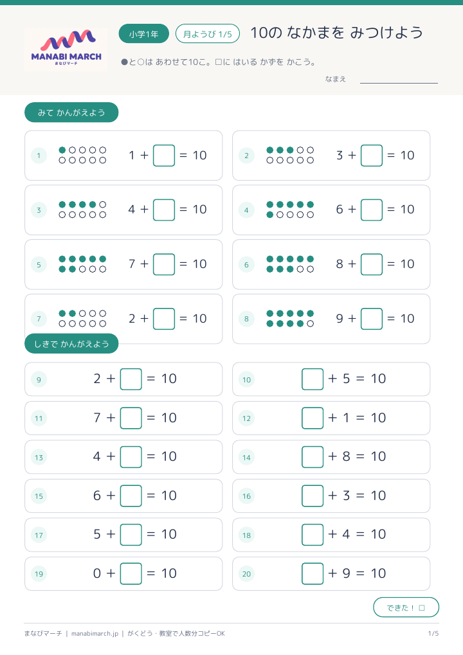Screen dimensions: 463x655
Task: Click the dot grid in problem 5
Action: pos(82,264)
